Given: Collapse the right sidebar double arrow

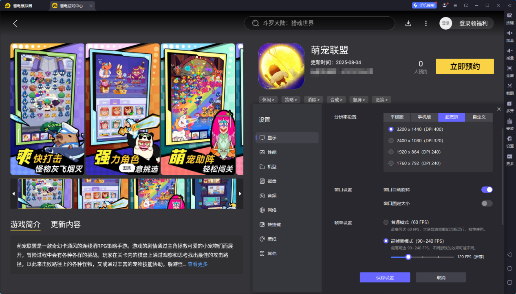Looking at the screenshot, I should [509, 5].
